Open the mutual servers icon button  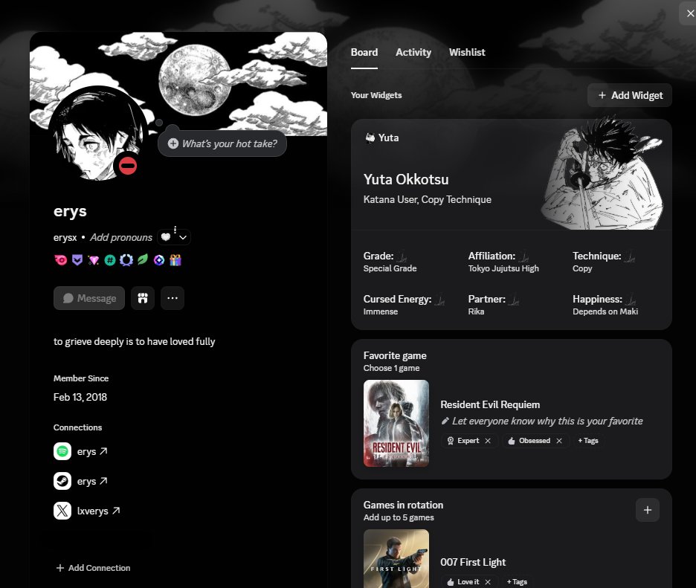(143, 298)
